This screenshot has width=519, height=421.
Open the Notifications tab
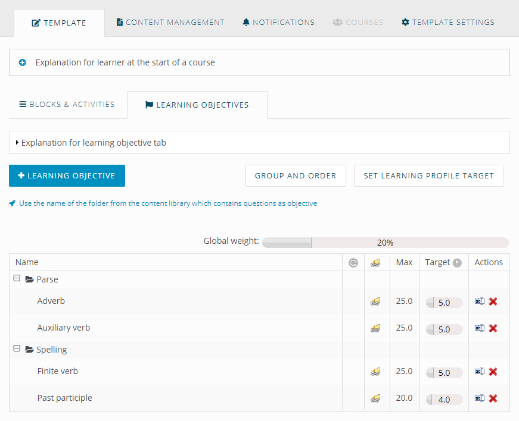(x=278, y=23)
